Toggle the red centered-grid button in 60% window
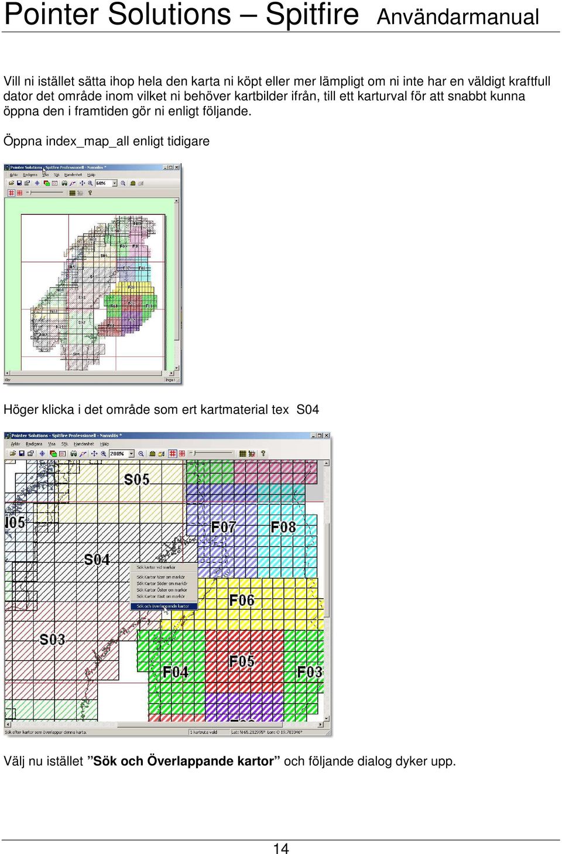Image resolution: width=562 pixels, height=854 pixels. tap(19, 193)
